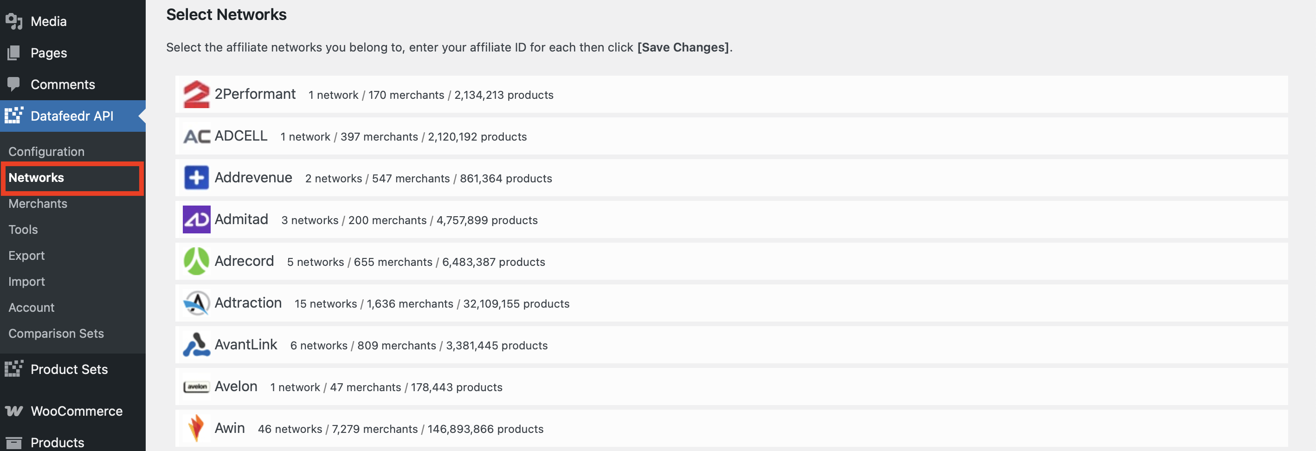
Task: Click the Addrevenue blue plus icon
Action: (x=196, y=178)
